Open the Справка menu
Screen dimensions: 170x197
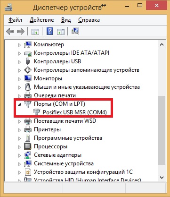click(89, 20)
